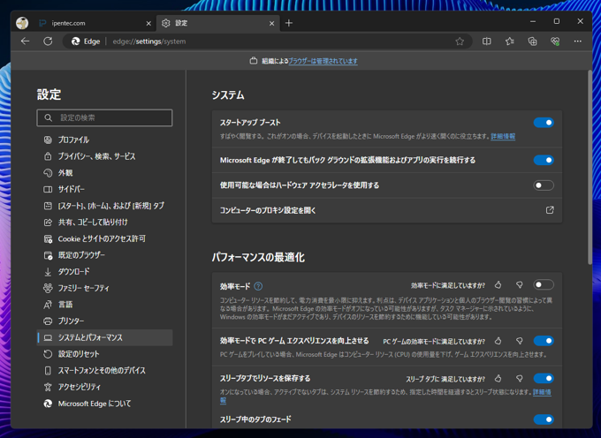The image size is (601, 438).
Task: Open 共有、コピーして貼り付け settings
Action: 104,222
